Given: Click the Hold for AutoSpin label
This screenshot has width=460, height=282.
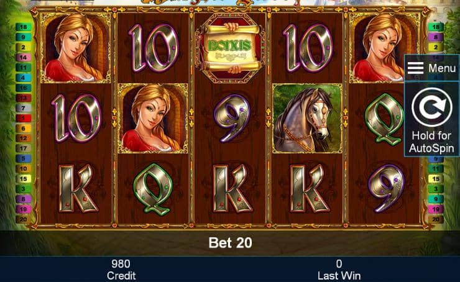Looking at the screenshot, I should point(431,142).
